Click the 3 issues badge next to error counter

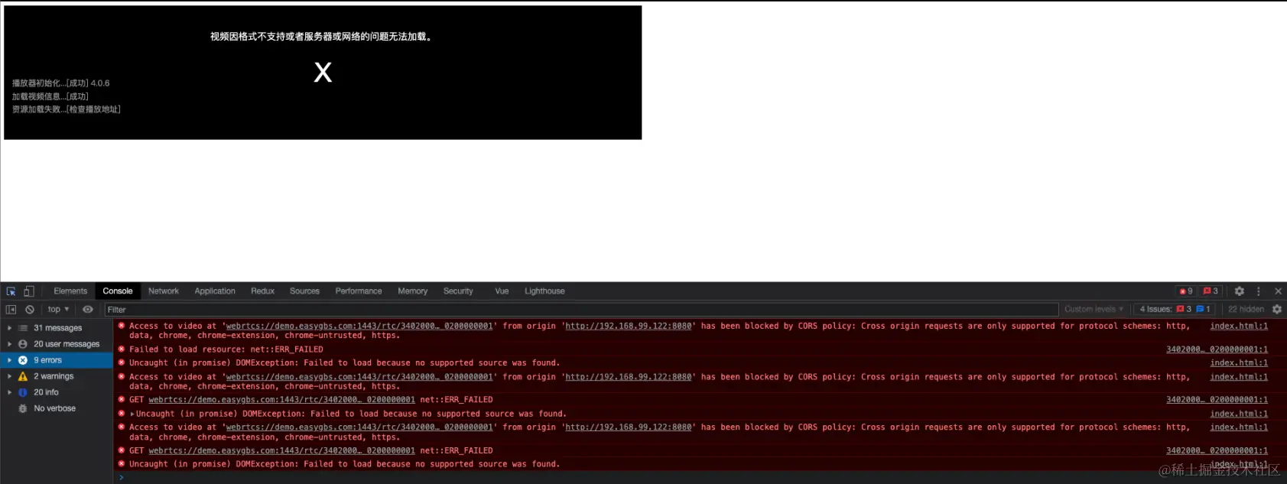[1211, 291]
